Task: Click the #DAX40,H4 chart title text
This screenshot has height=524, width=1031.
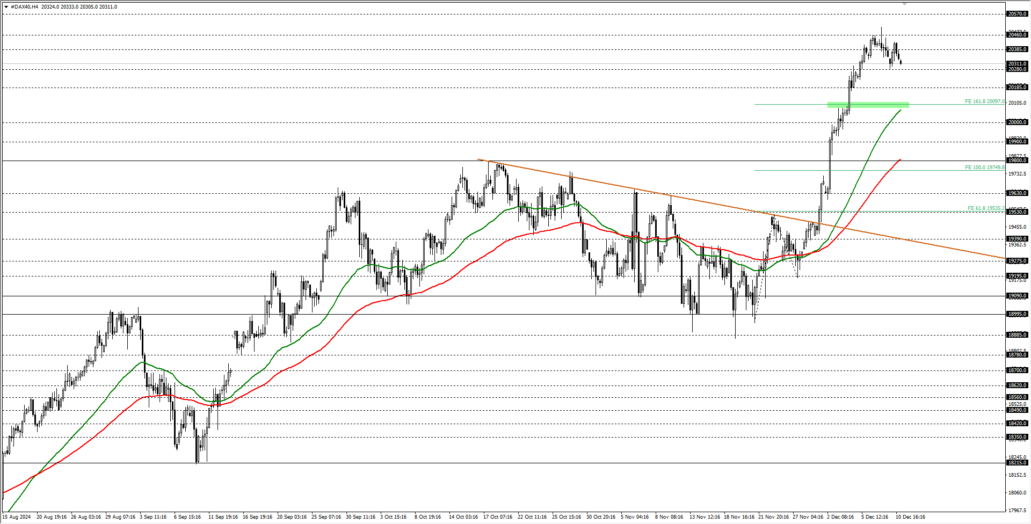Action: point(24,7)
